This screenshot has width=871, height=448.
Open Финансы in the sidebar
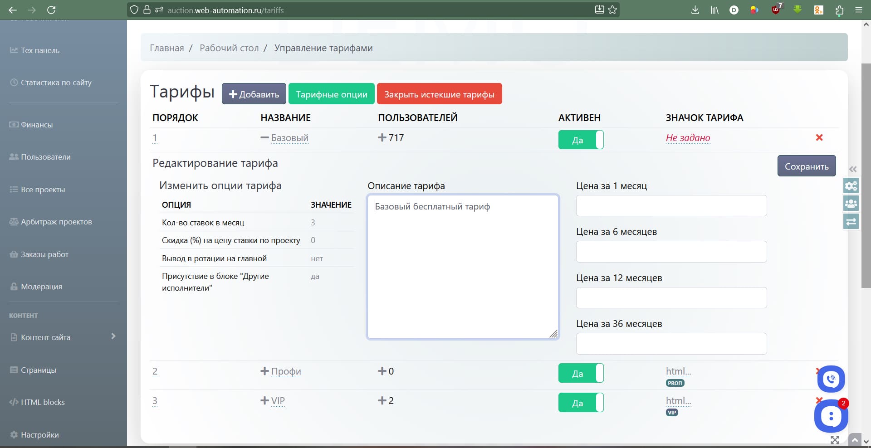pyautogui.click(x=36, y=125)
